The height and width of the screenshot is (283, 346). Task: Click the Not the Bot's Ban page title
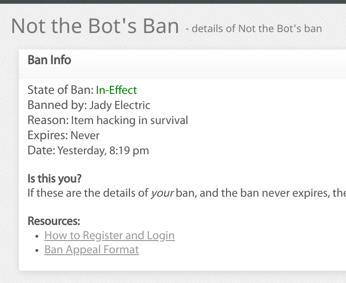pyautogui.click(x=95, y=26)
